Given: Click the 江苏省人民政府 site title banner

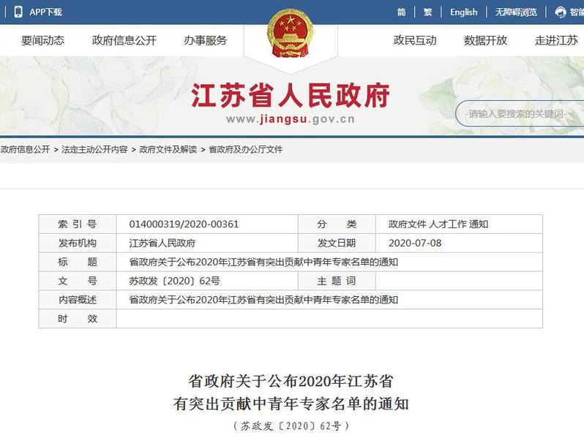Looking at the screenshot, I should (x=291, y=95).
